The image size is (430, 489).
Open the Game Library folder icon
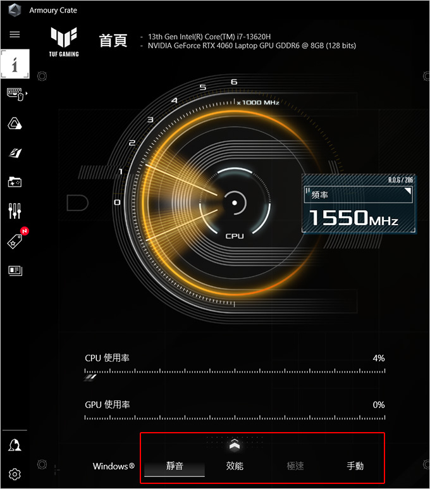pyautogui.click(x=15, y=182)
